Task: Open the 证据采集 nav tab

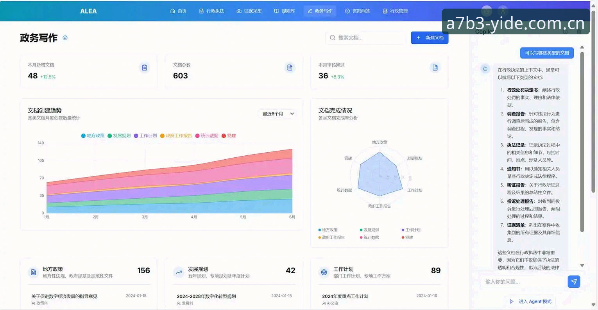Action: 249,11
